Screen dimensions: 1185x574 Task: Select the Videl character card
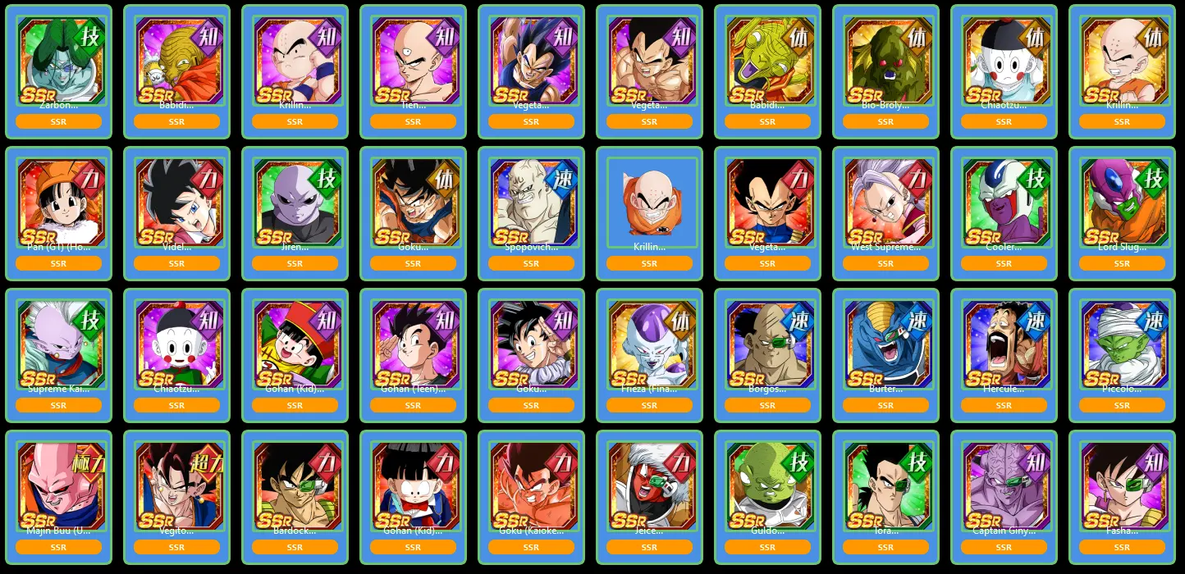point(176,213)
